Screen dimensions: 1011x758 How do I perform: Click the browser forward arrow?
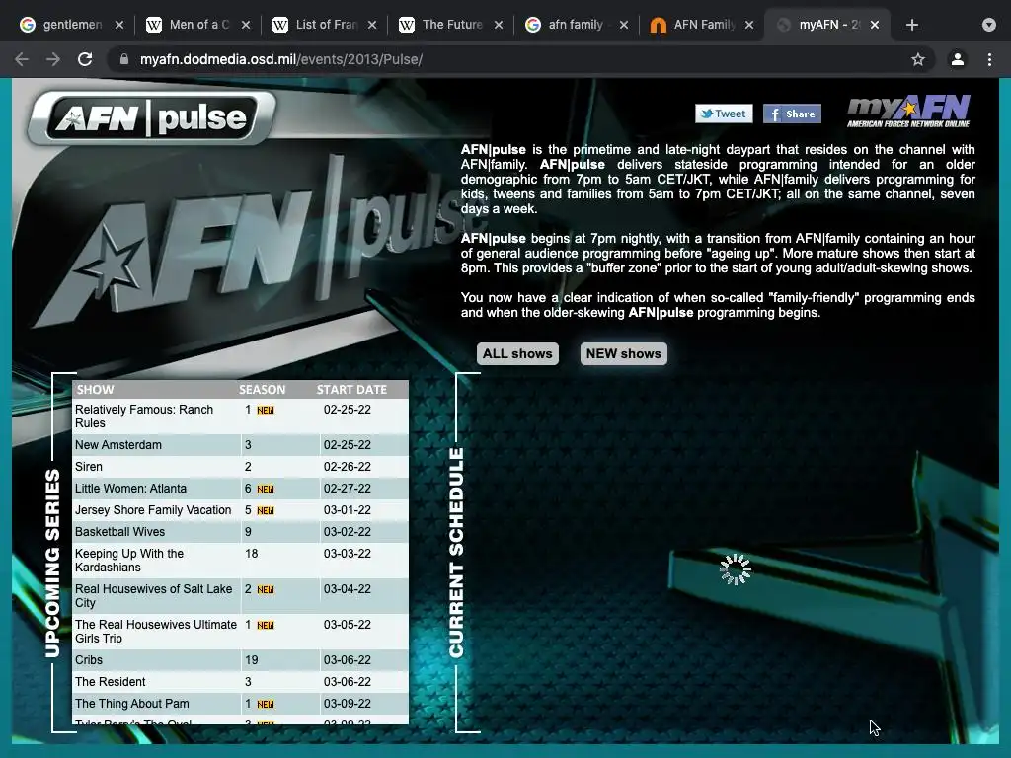click(53, 59)
